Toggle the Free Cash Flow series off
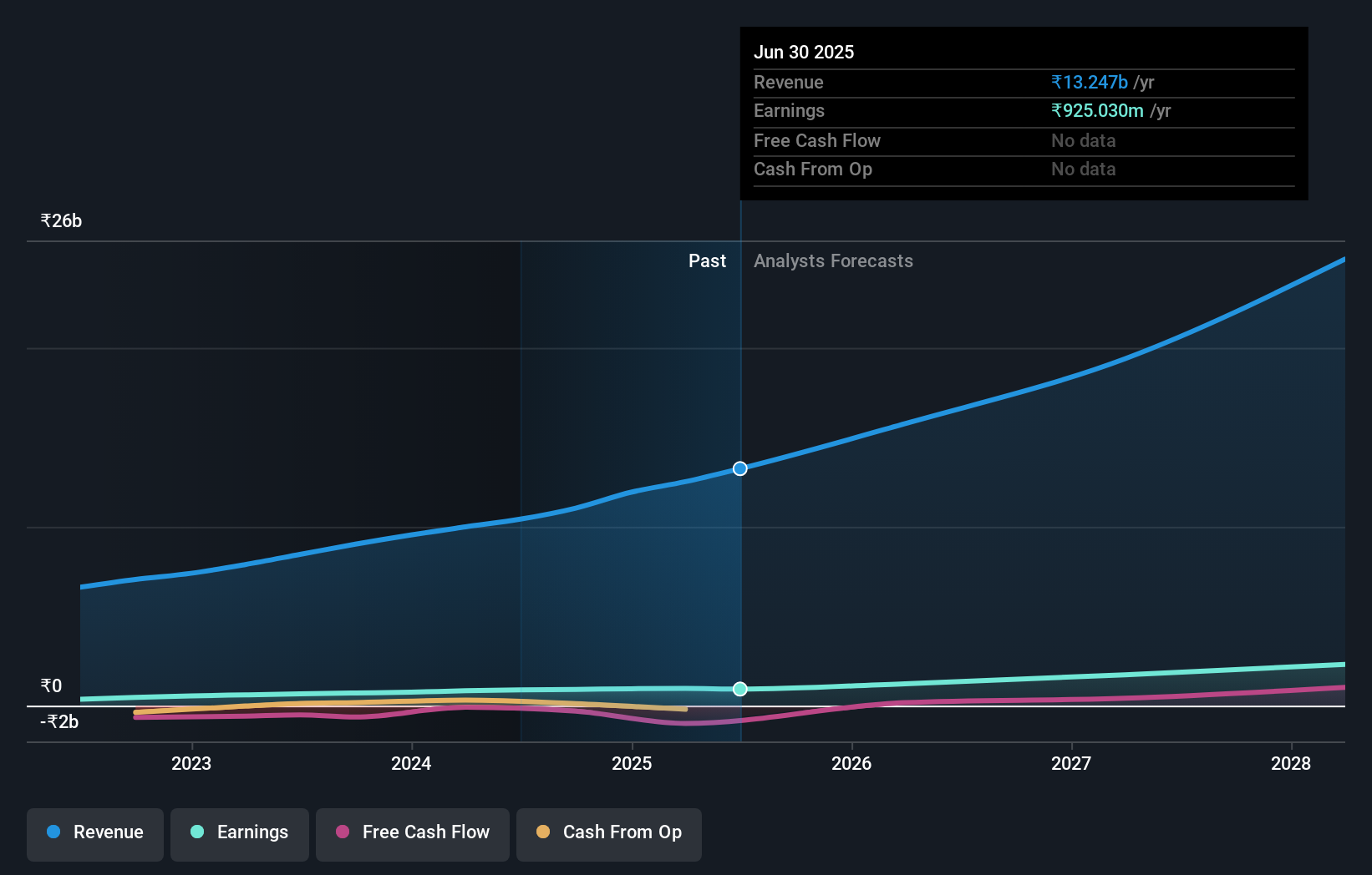Screen dimensions: 1372x875 point(412,833)
